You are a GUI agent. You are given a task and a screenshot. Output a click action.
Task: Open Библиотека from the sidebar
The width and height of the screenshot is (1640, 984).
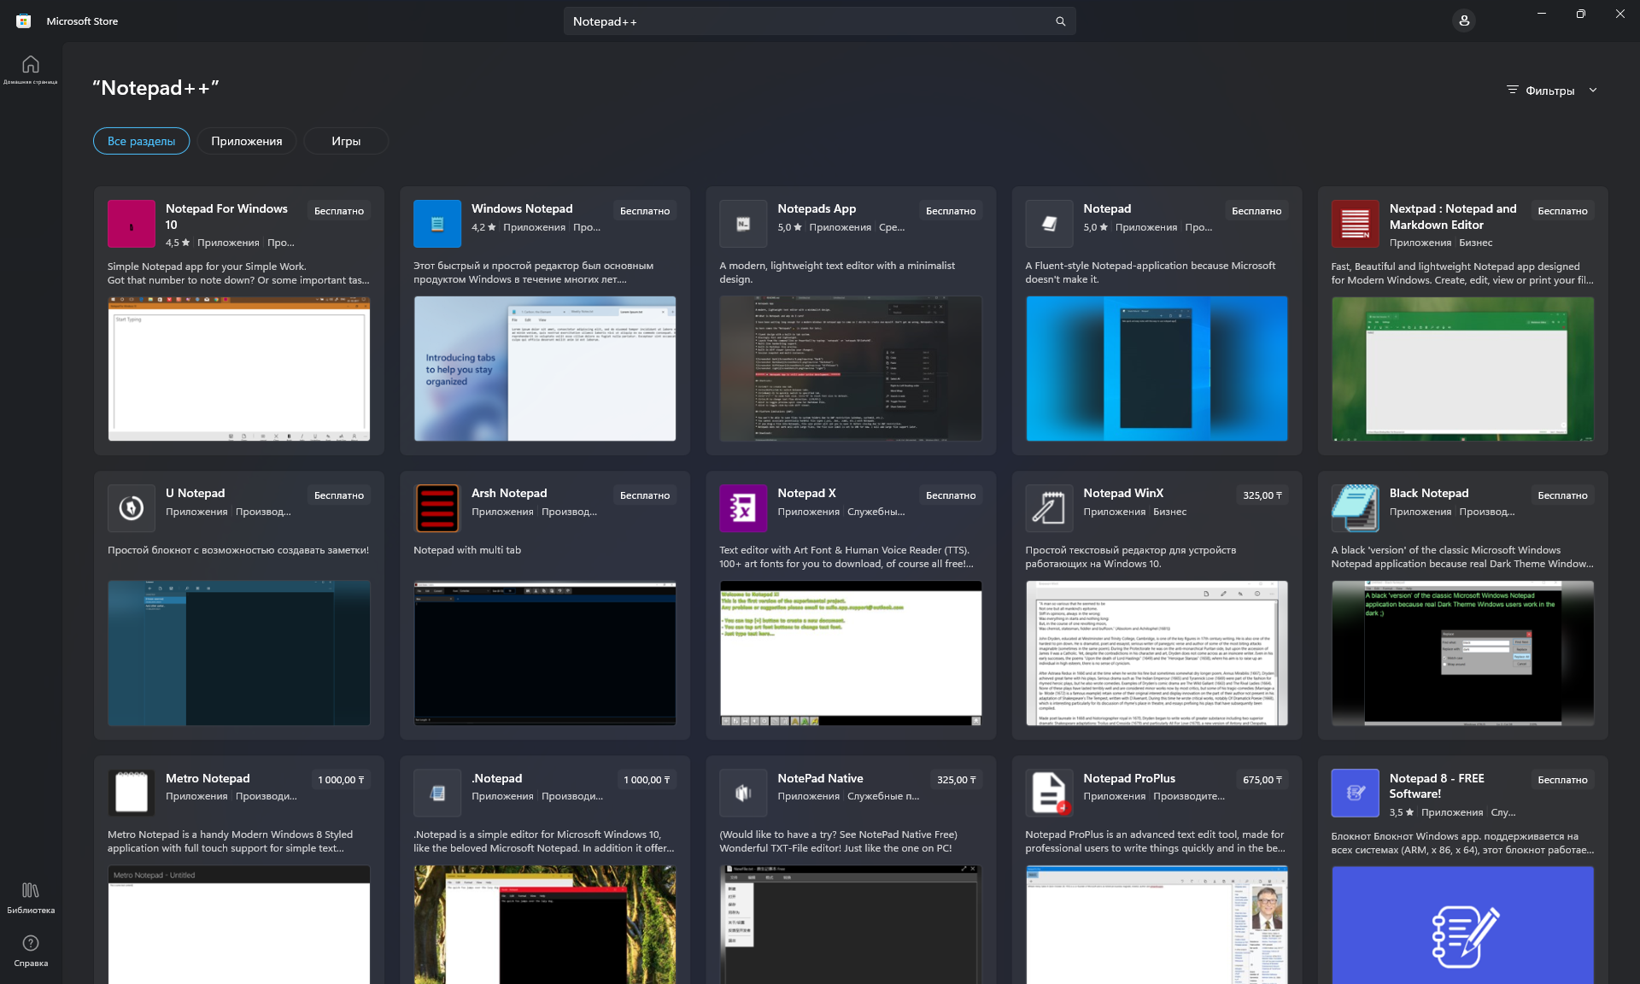(x=30, y=897)
